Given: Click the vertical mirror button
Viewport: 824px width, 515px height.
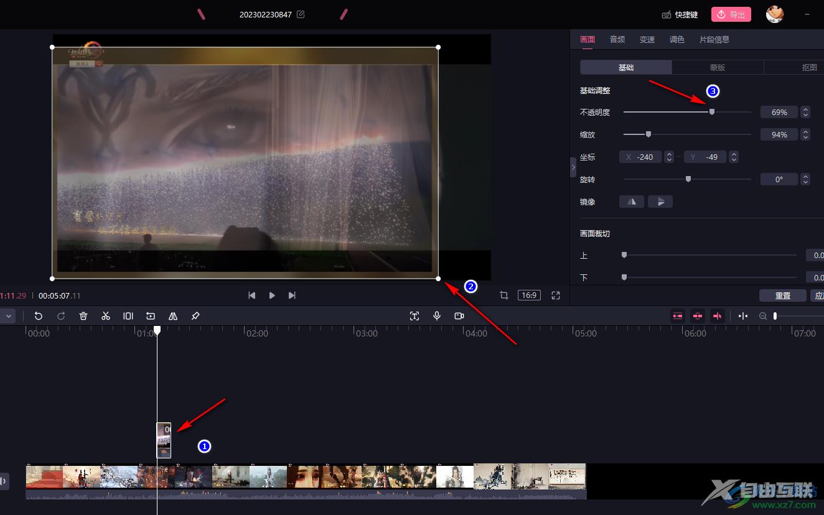Looking at the screenshot, I should 660,202.
